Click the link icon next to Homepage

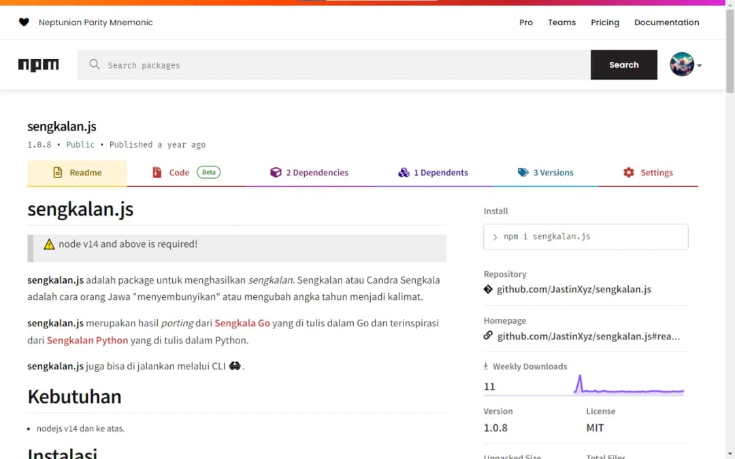coord(487,335)
